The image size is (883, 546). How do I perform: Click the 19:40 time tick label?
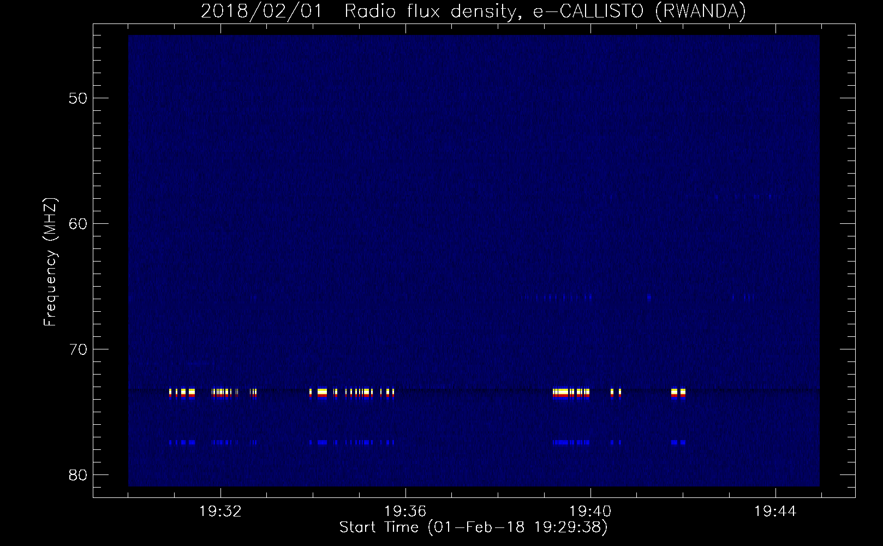(x=590, y=512)
